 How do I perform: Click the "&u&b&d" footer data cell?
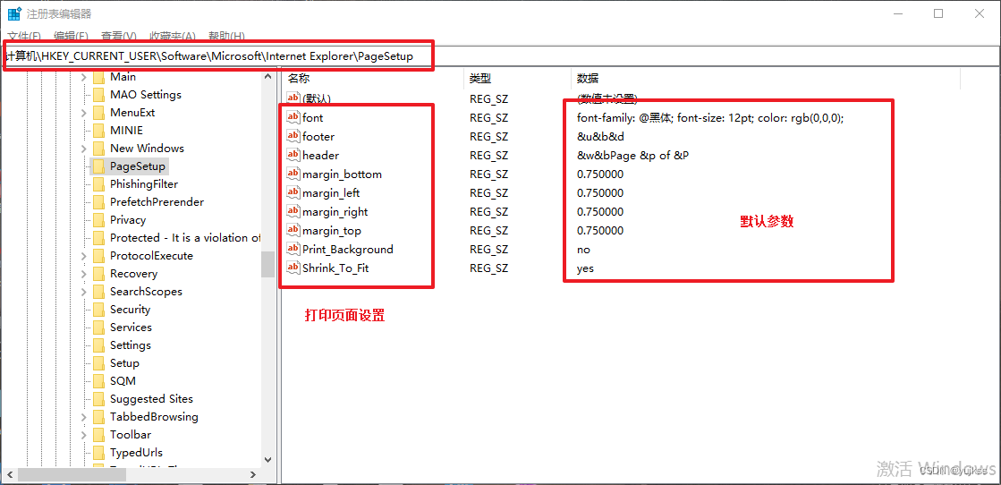pos(600,136)
